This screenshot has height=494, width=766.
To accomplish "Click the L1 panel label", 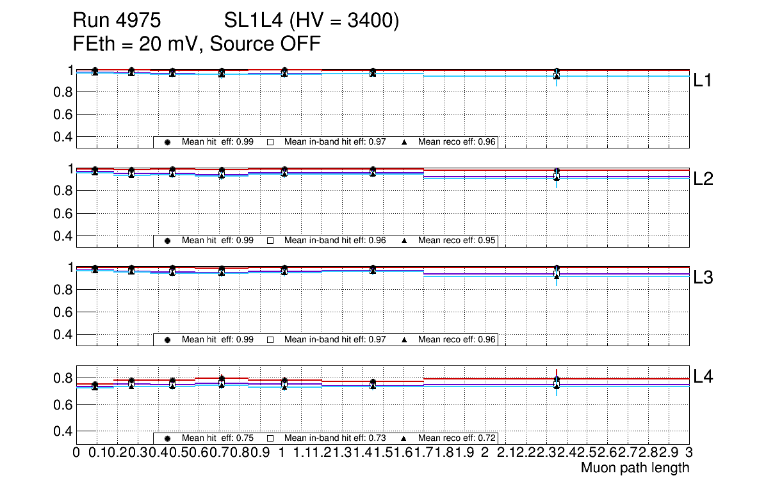I will coord(703,81).
